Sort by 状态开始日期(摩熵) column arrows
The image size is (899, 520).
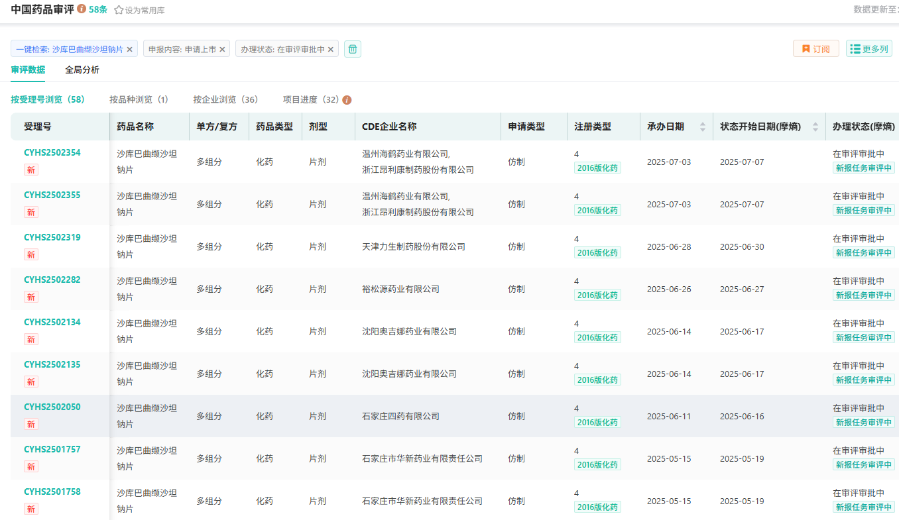click(x=815, y=127)
